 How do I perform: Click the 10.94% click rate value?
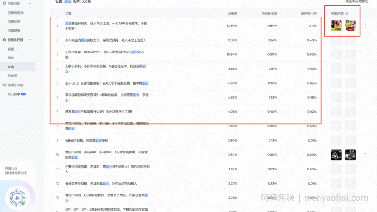[x=232, y=54]
